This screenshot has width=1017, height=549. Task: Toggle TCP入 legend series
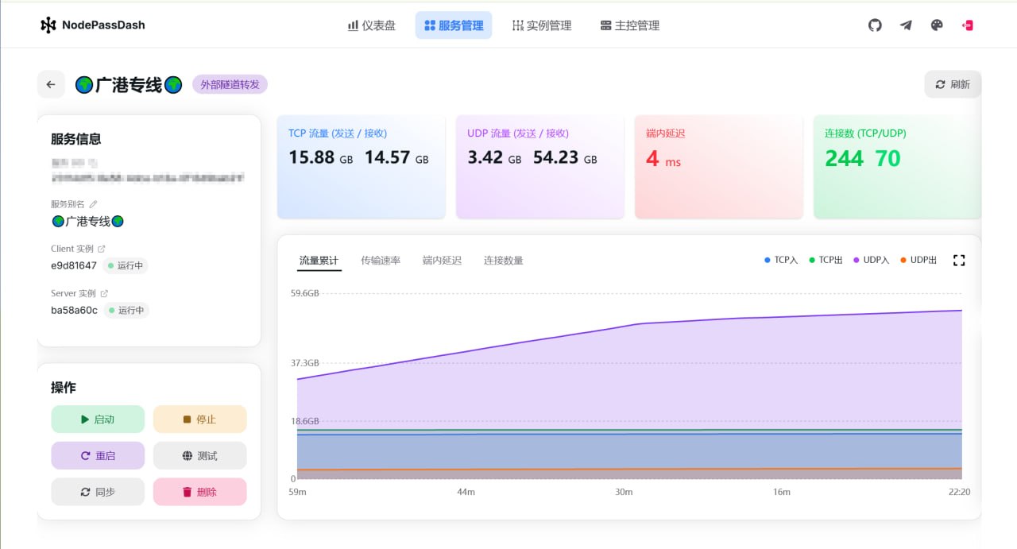(x=781, y=260)
